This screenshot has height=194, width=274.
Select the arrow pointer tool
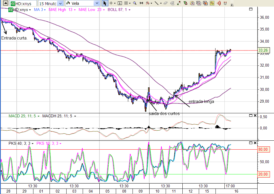tap(105, 3)
